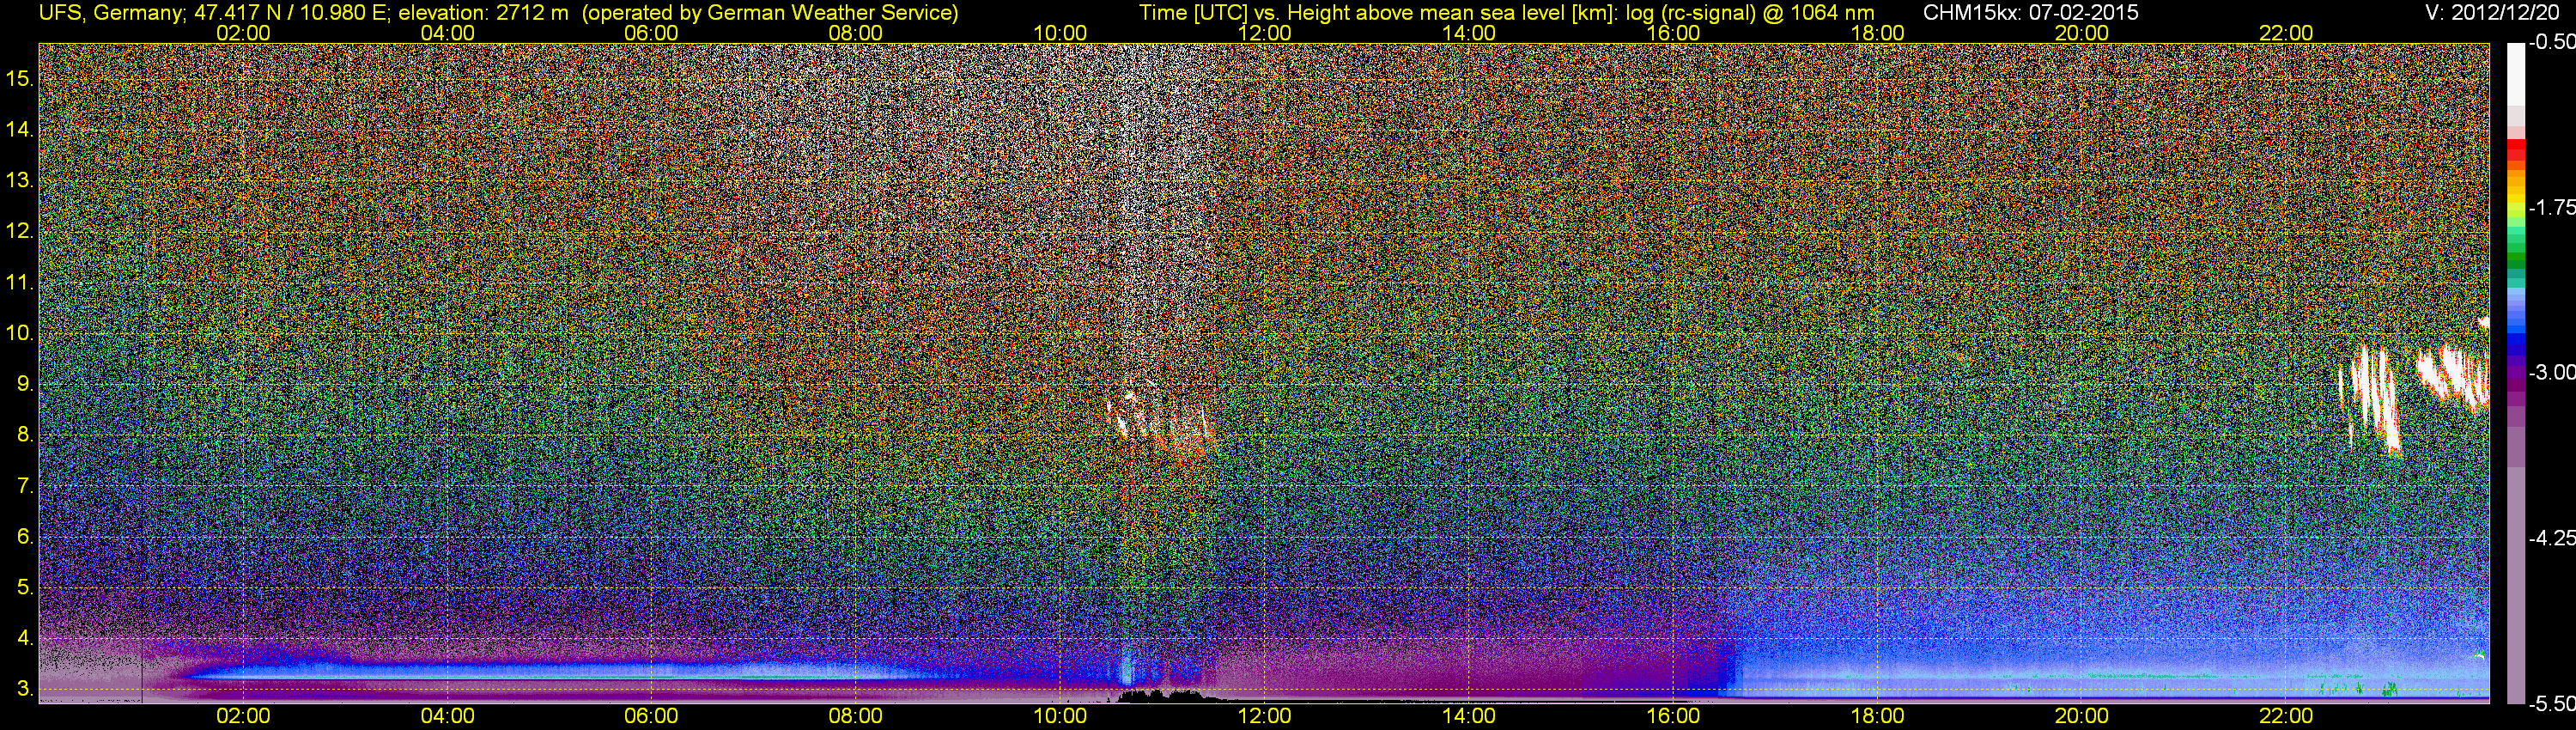Click the "5." km height axis label

click(25, 587)
